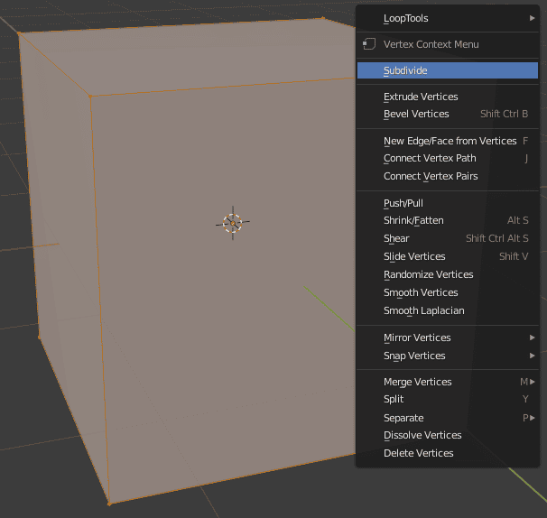
Task: Choose Push/Pull option
Action: click(448, 203)
